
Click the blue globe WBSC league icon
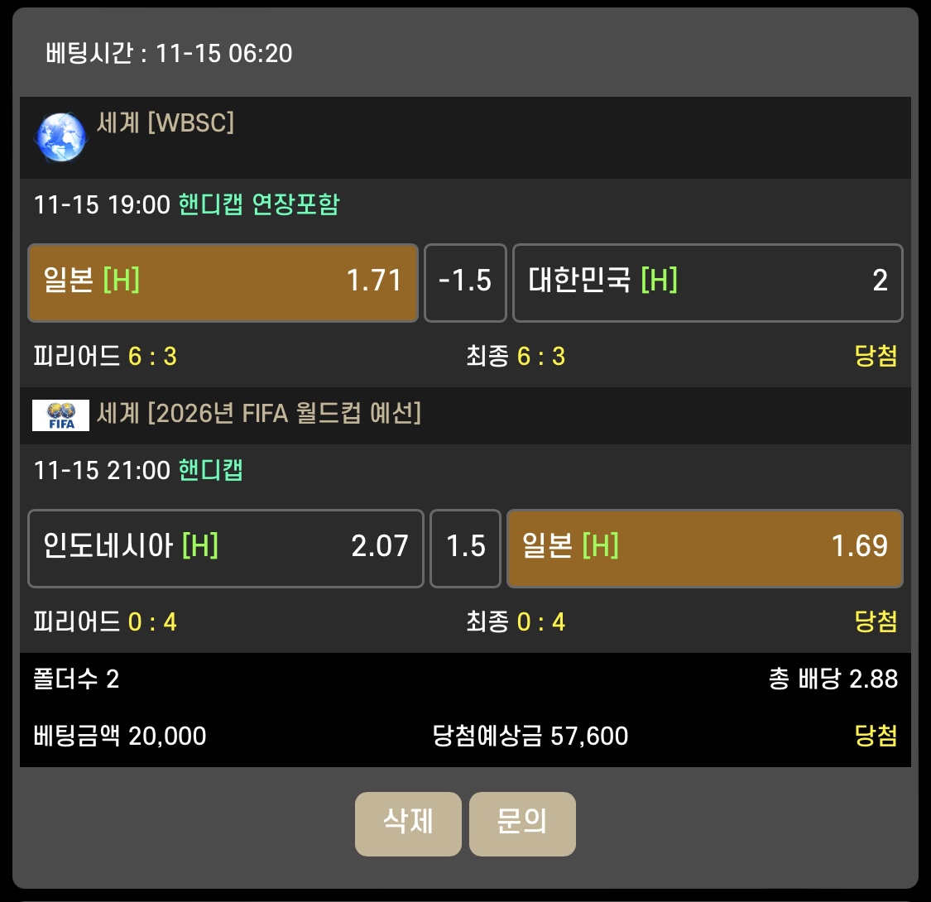[x=60, y=137]
